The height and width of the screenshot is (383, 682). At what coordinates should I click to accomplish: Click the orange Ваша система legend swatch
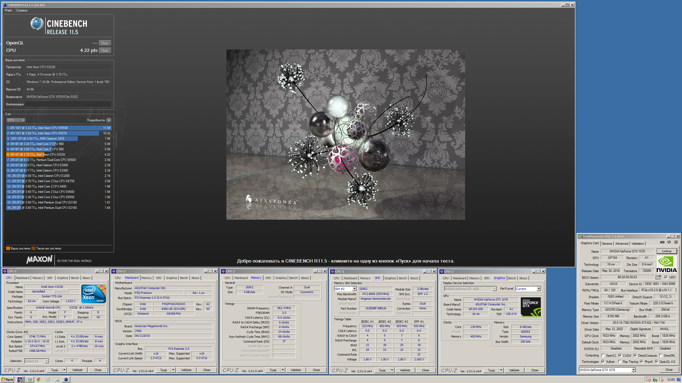pos(8,248)
